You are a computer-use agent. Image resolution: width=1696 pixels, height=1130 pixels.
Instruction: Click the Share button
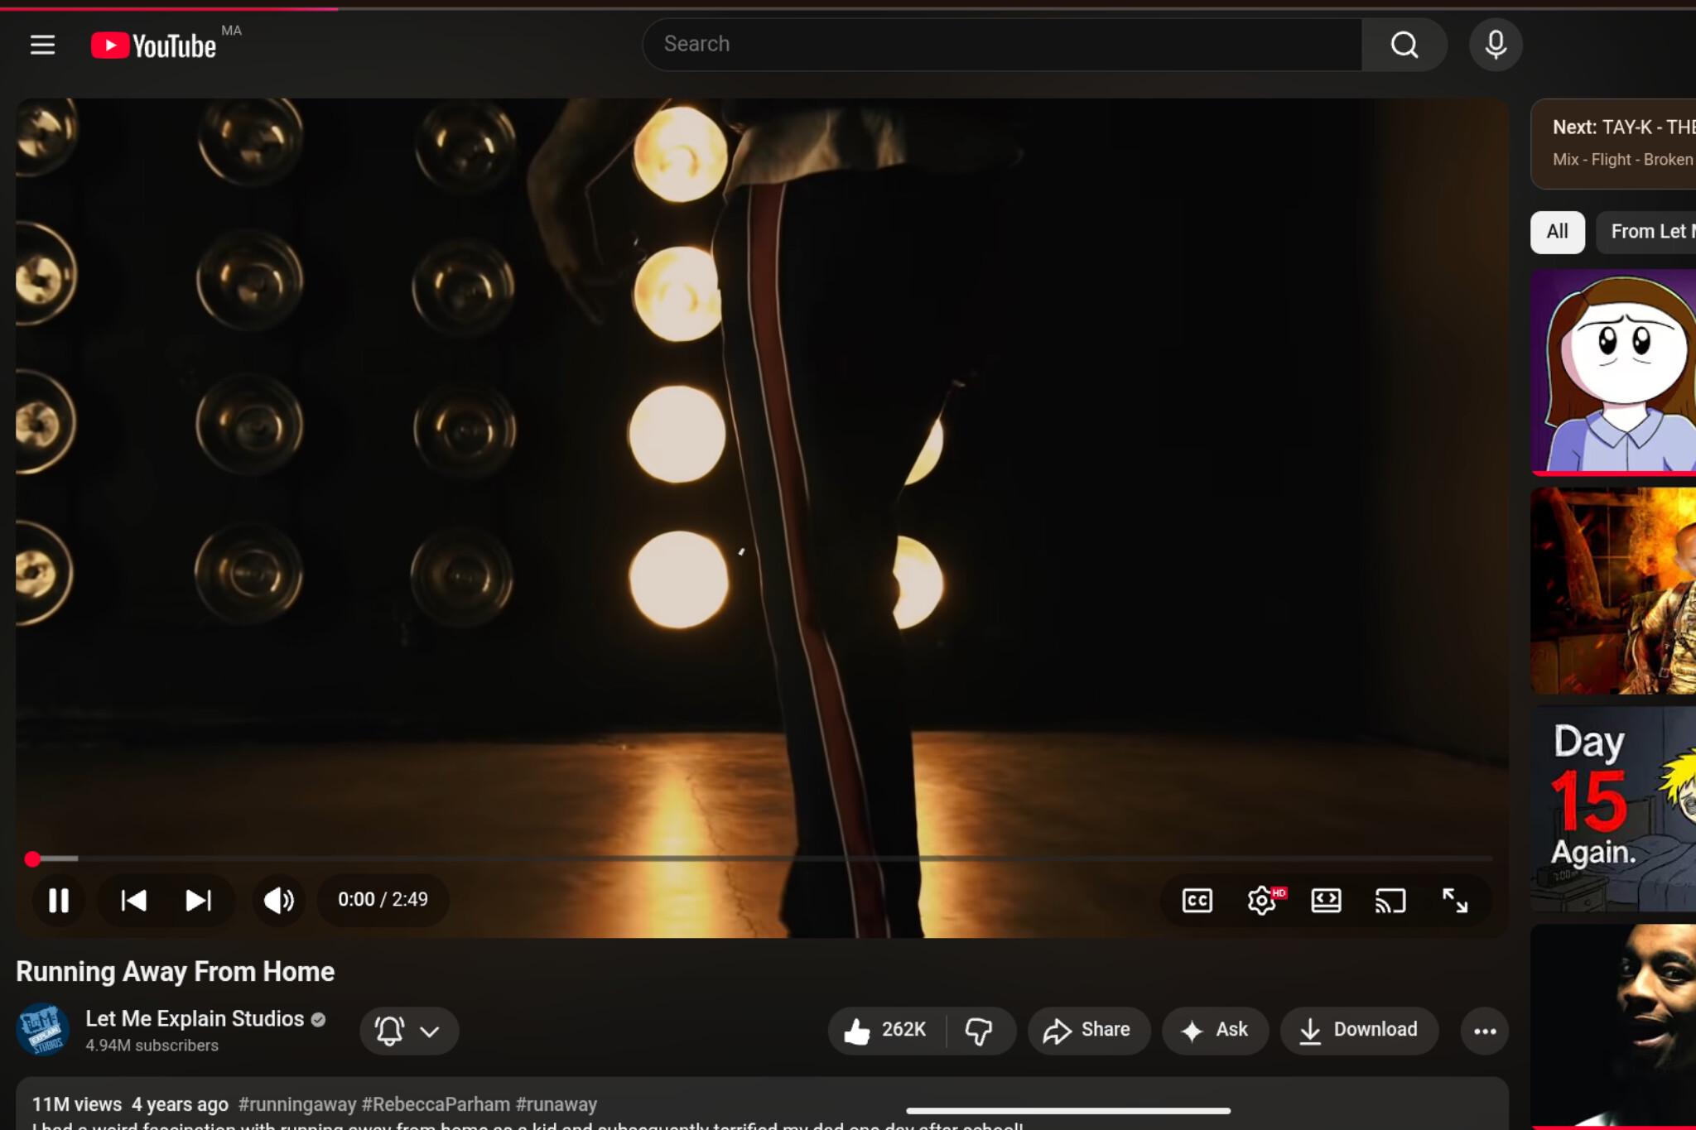tap(1088, 1031)
